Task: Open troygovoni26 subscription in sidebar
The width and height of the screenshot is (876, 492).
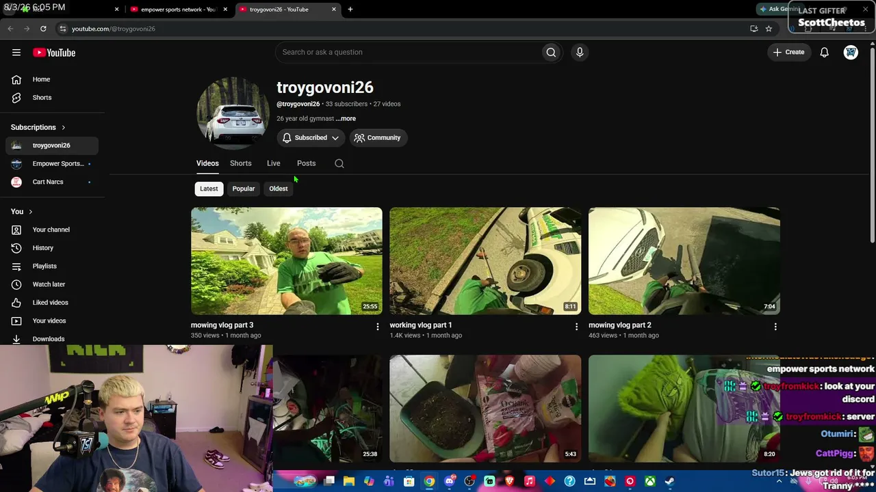Action: click(x=52, y=146)
